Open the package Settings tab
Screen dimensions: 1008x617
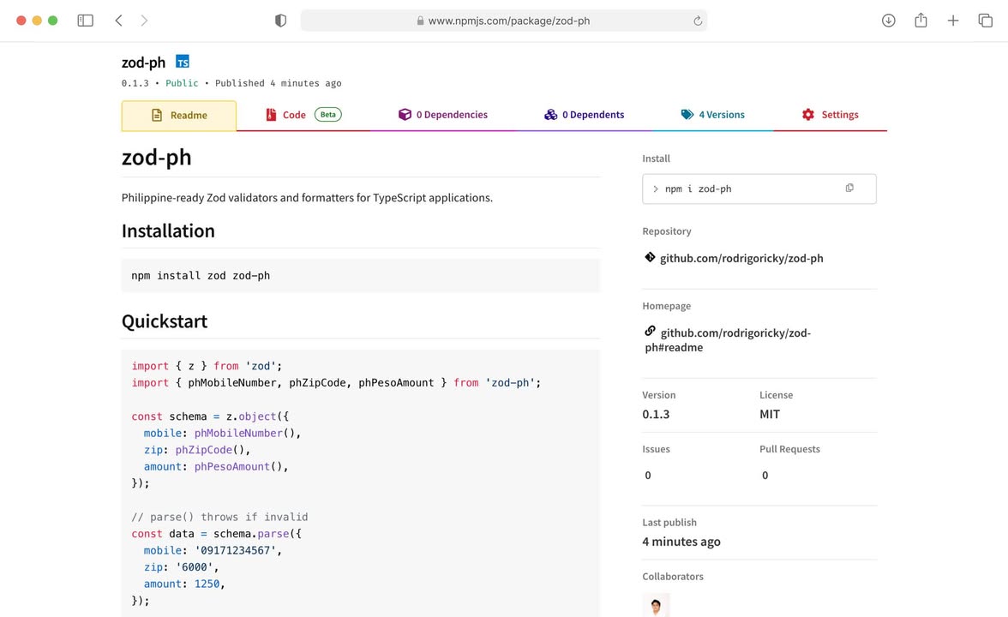click(830, 115)
